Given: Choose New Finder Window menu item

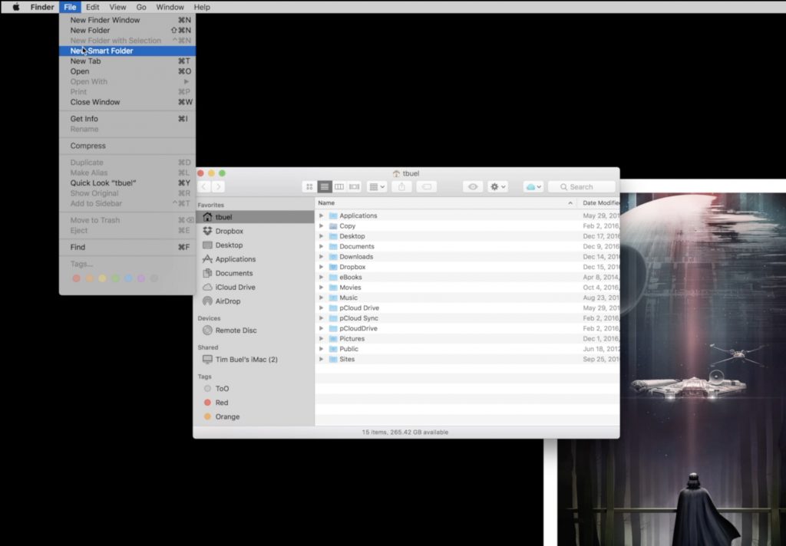Looking at the screenshot, I should click(x=127, y=20).
